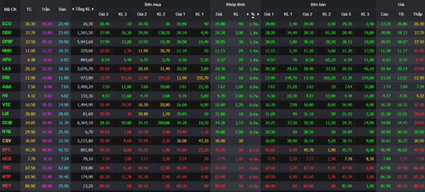Select the RTB ticker symbol
The width and height of the screenshot is (425, 192).
coord(6,132)
